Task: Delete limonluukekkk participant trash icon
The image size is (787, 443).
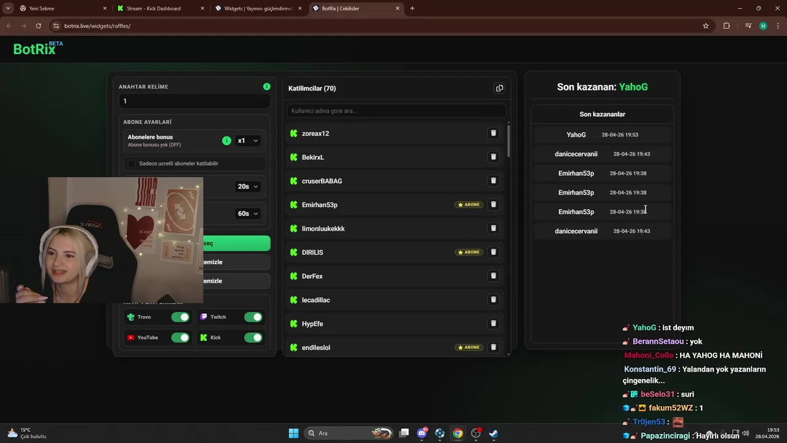Action: click(x=493, y=228)
